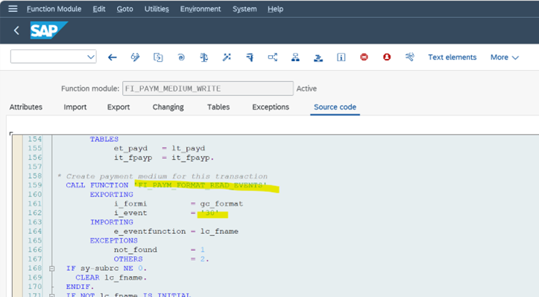The width and height of the screenshot is (539, 297).
Task: Toggle Display/Change mode pencil icon
Action: pos(135,57)
